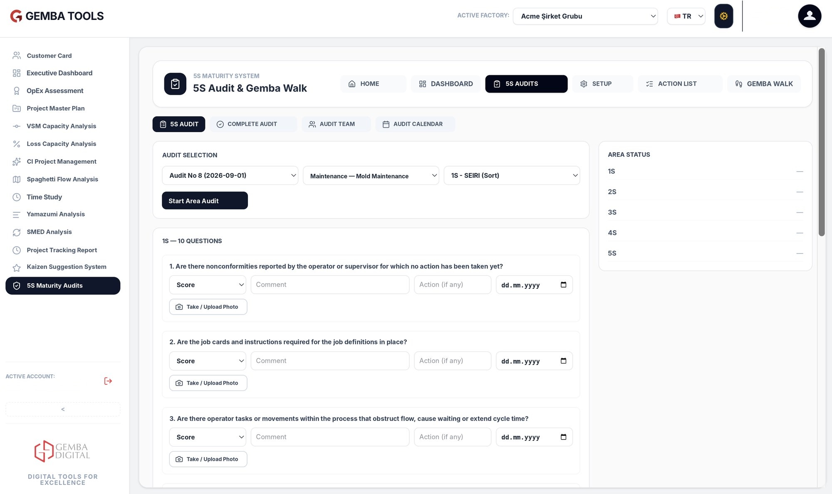This screenshot has height=494, width=832.
Task: Click the Customer Card sidebar icon
Action: tap(17, 56)
